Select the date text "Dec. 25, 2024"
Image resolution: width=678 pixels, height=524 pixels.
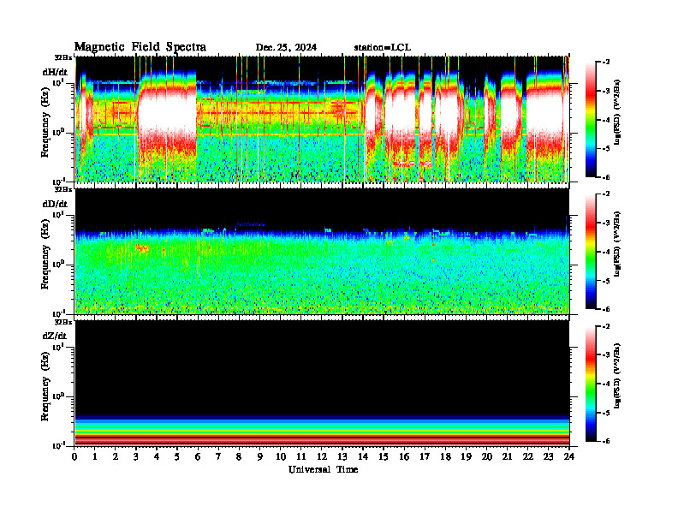pyautogui.click(x=286, y=48)
